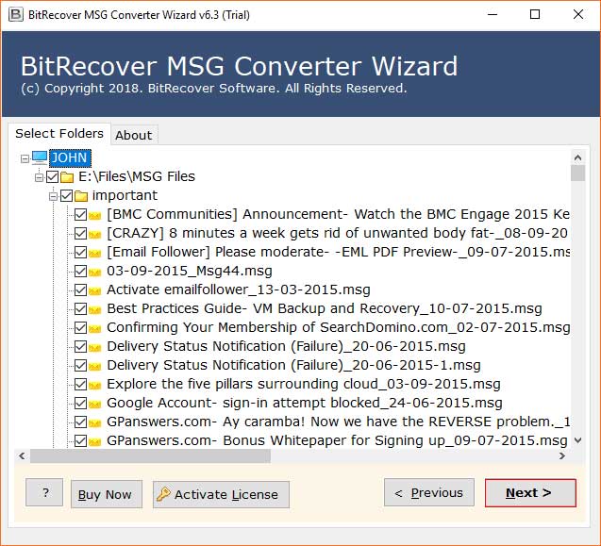Click envelope icon of Delivery Status 20-06-2015.msg
601x546 pixels.
point(94,347)
